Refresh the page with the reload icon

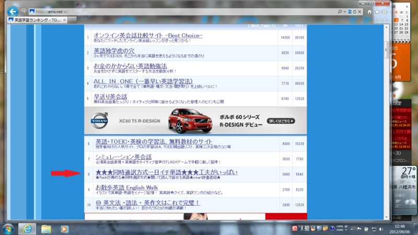355,11
